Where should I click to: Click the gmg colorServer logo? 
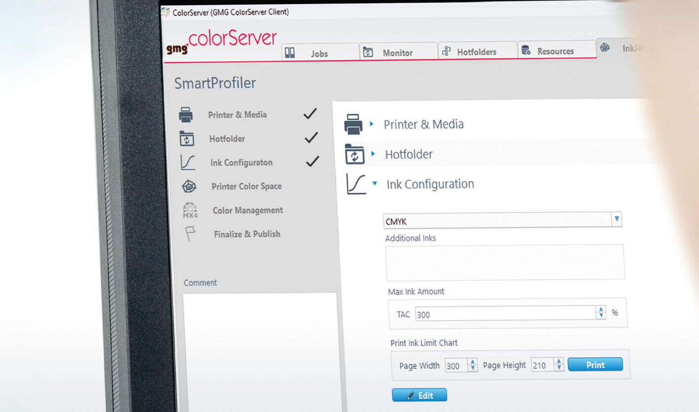click(x=221, y=43)
